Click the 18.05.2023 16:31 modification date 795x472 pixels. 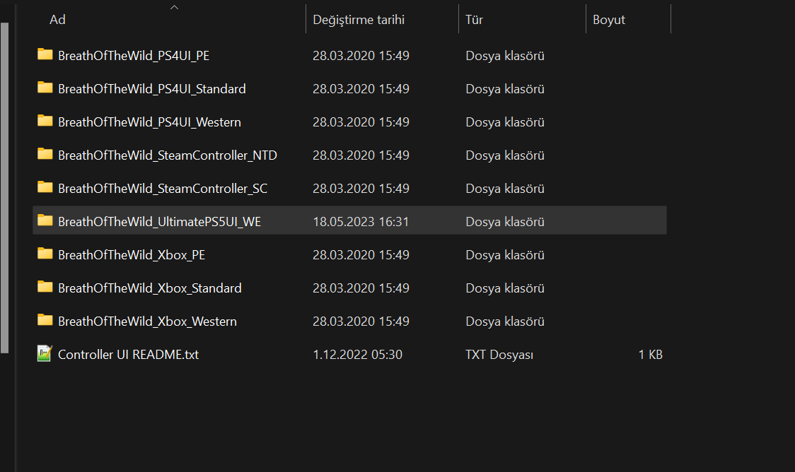361,222
